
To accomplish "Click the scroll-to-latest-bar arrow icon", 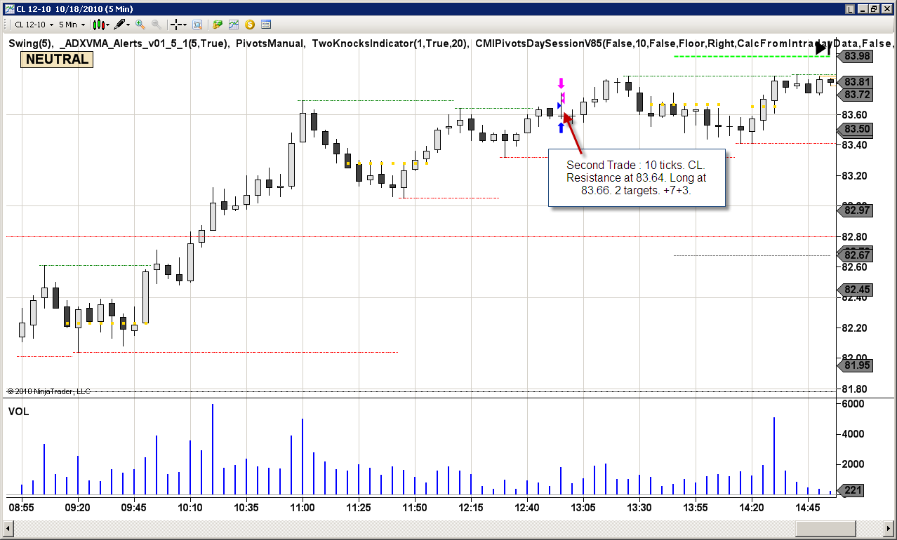I will pyautogui.click(x=823, y=49).
